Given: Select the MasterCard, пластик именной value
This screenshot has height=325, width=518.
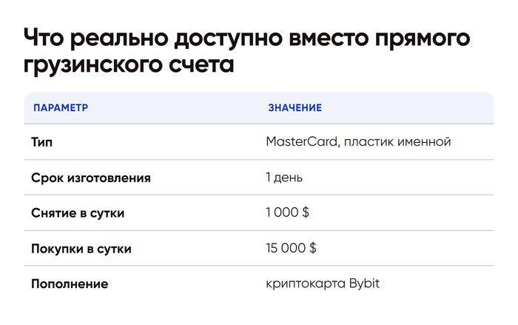Looking at the screenshot, I should coord(358,142).
